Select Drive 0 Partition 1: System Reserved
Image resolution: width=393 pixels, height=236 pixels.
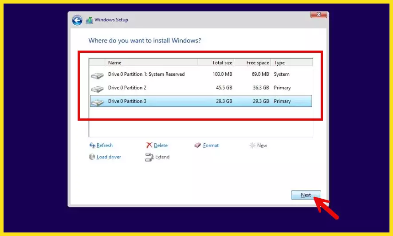201,74
